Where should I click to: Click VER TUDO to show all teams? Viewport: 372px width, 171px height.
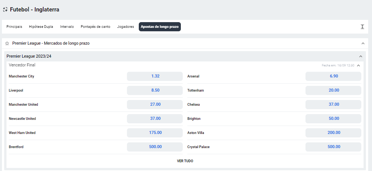coord(185,161)
